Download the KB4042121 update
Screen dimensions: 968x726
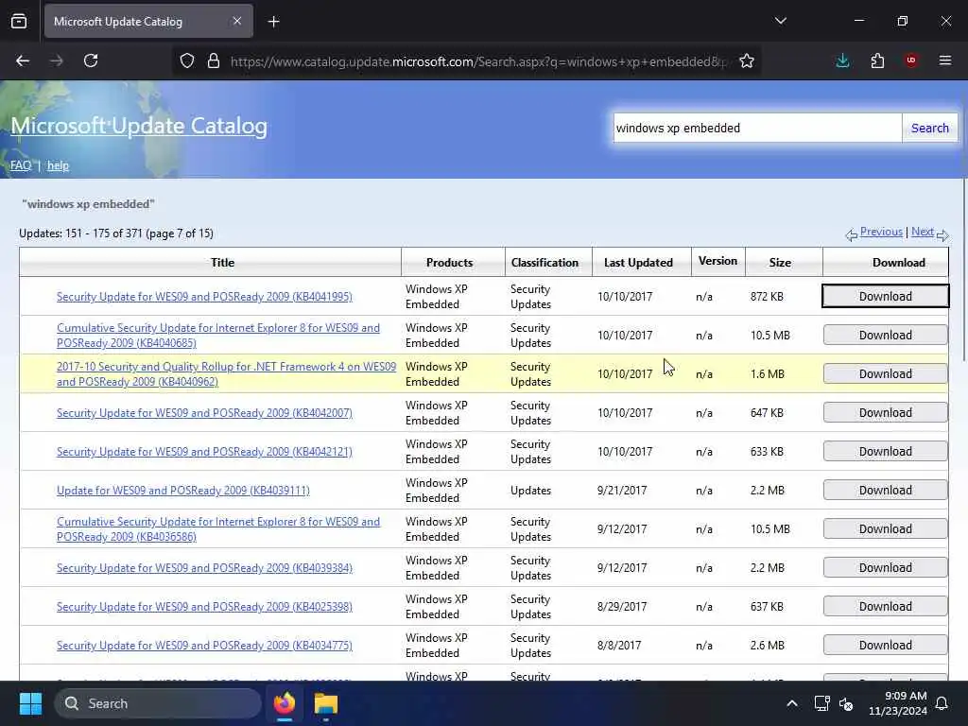[x=885, y=451]
